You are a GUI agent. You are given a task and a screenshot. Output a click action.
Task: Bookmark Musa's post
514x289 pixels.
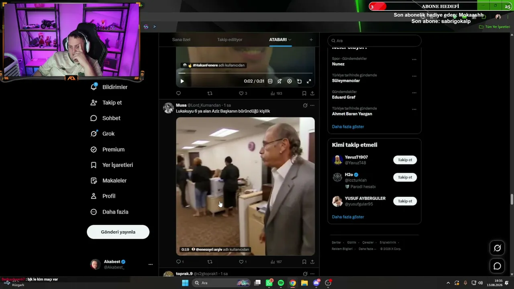[x=304, y=262]
